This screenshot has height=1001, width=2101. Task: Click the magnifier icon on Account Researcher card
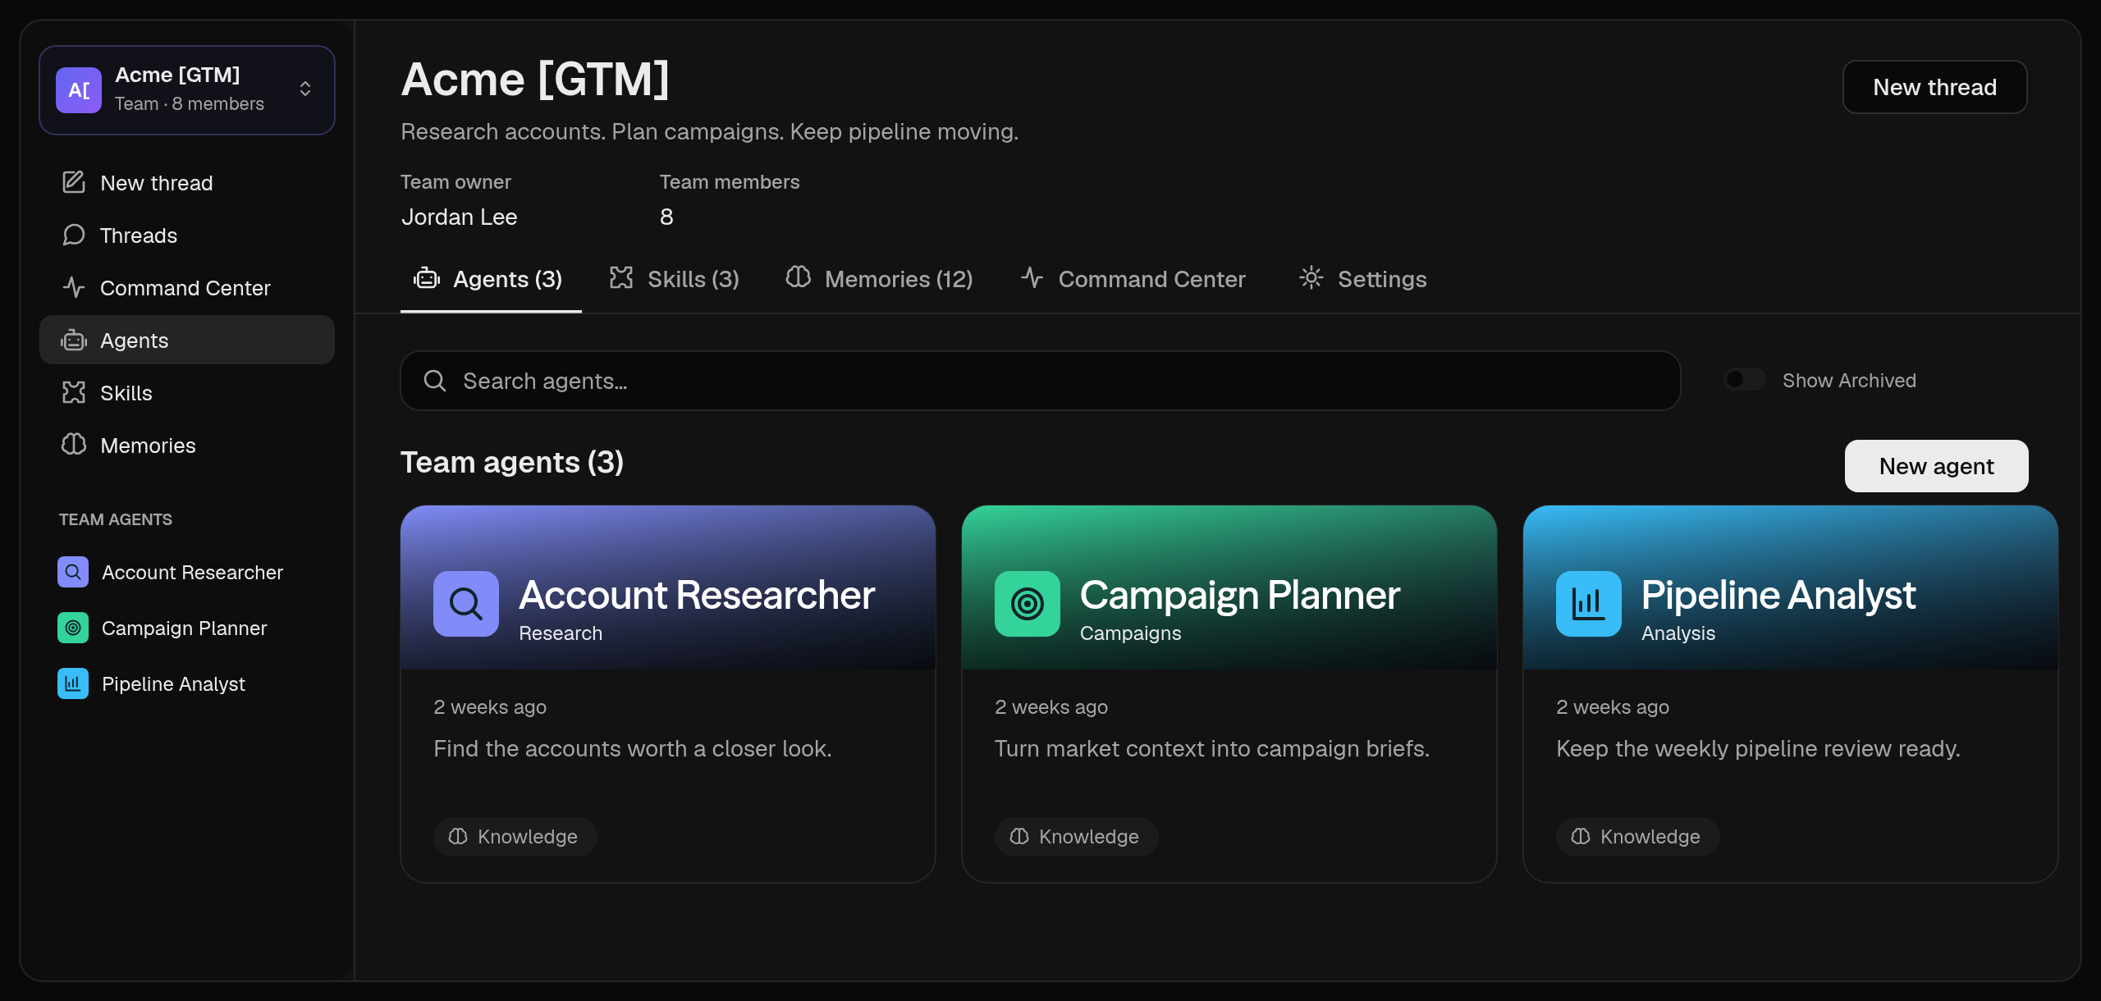point(466,604)
